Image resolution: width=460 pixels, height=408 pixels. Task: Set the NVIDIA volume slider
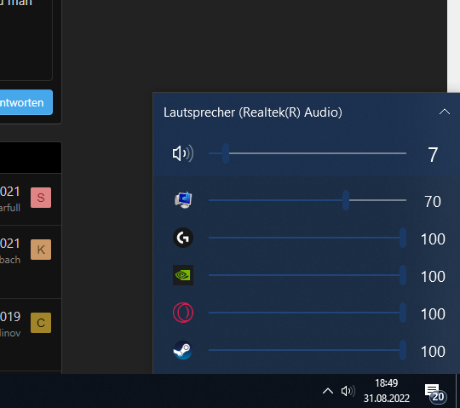[x=308, y=275]
